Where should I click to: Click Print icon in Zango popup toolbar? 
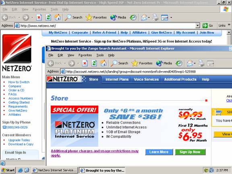pyautogui.click(x=201, y=63)
